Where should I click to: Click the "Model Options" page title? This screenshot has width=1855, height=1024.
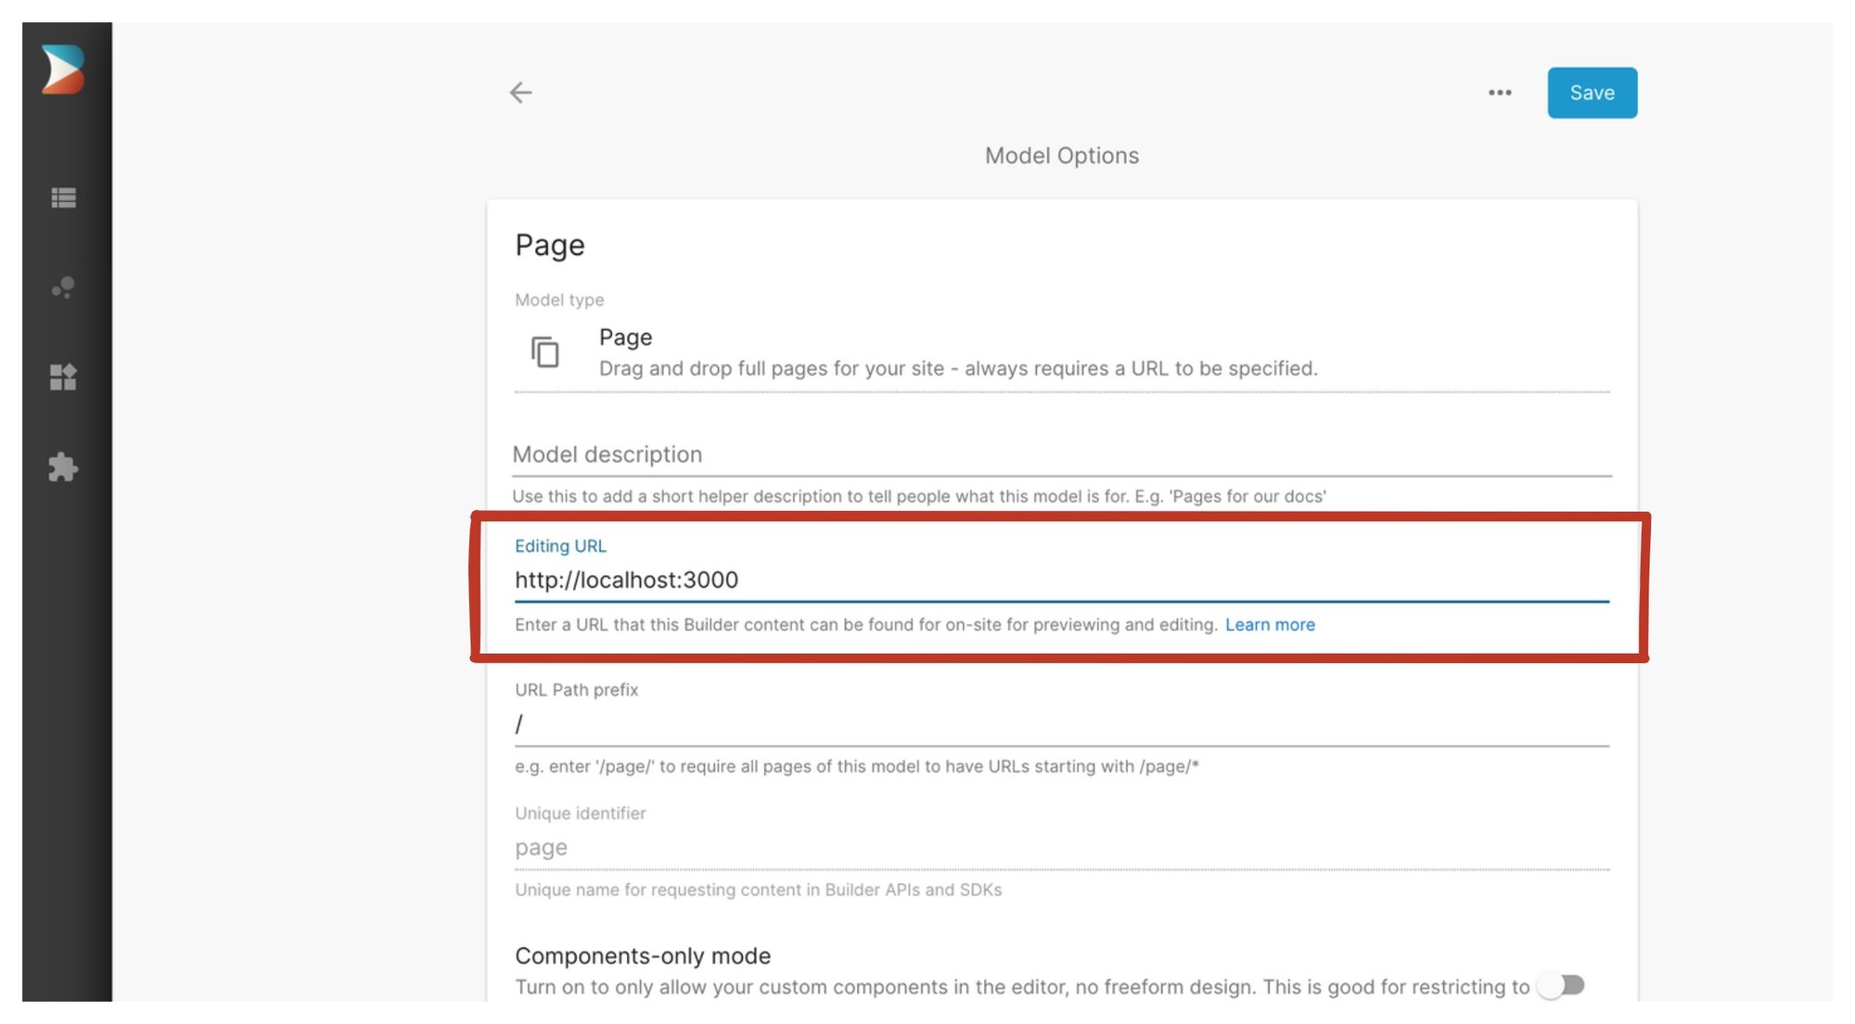pyautogui.click(x=1061, y=155)
